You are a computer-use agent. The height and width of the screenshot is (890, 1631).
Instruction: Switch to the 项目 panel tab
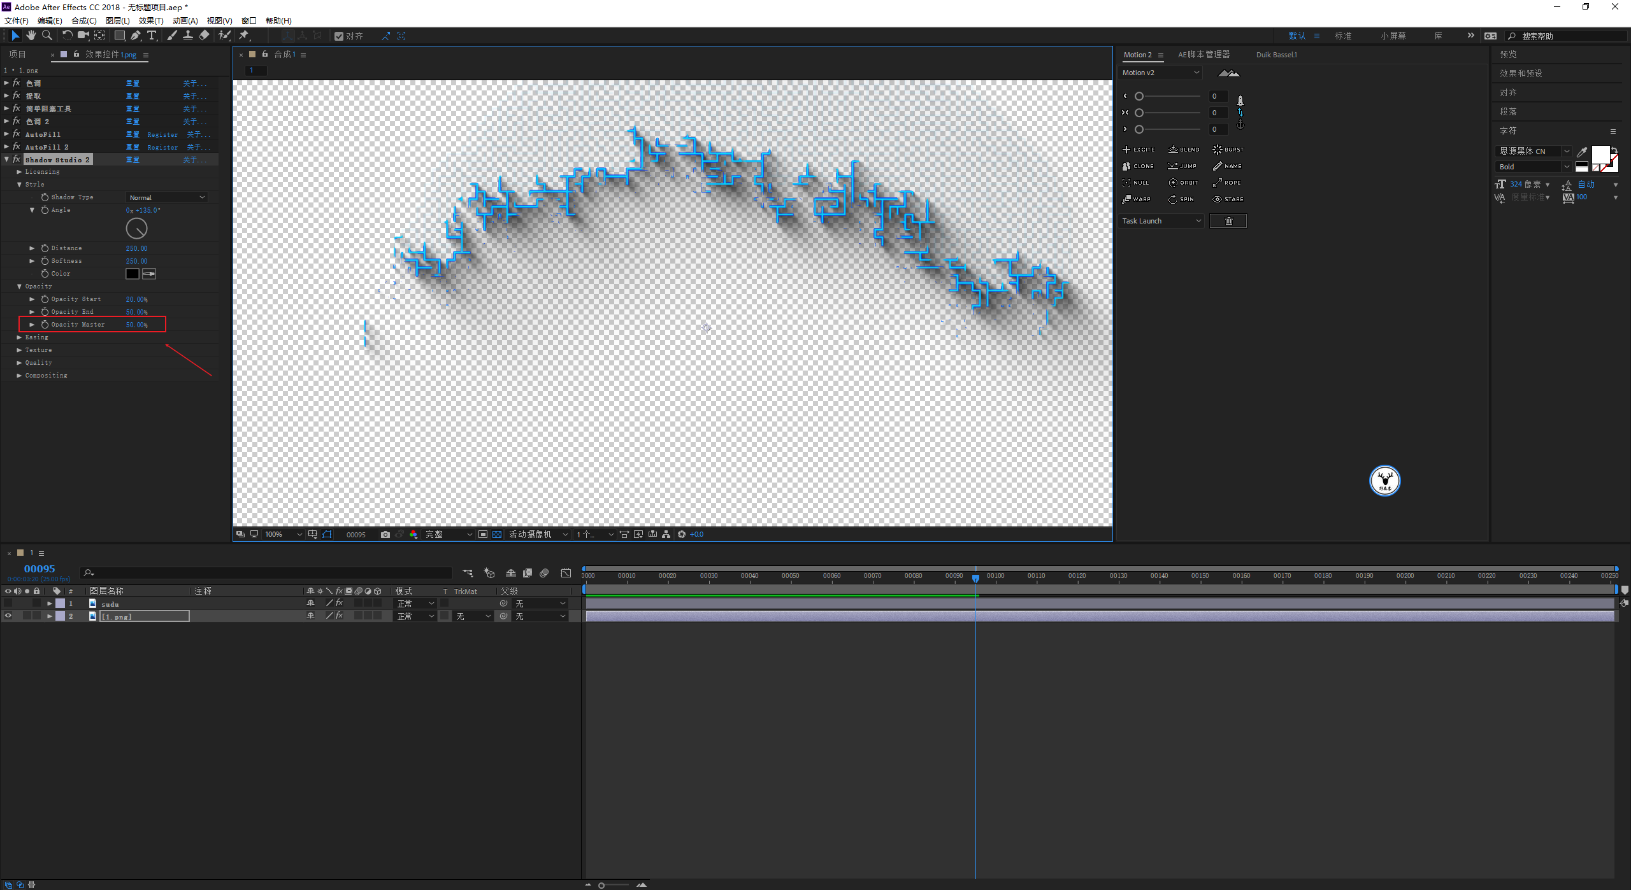[x=17, y=55]
